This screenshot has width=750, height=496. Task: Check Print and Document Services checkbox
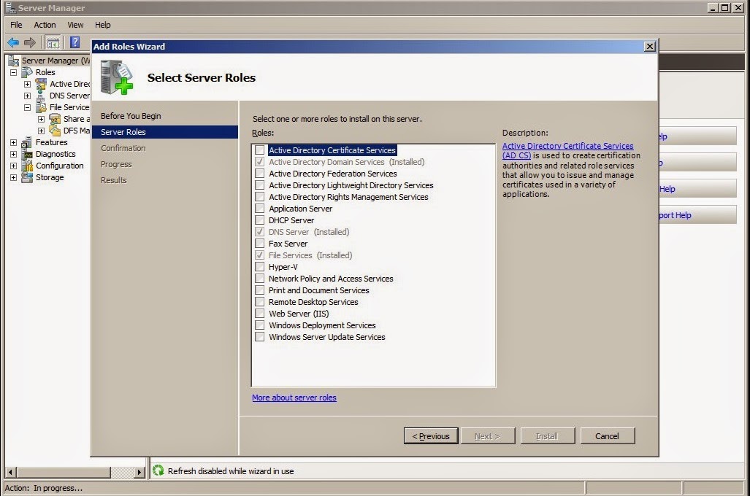[x=260, y=290]
